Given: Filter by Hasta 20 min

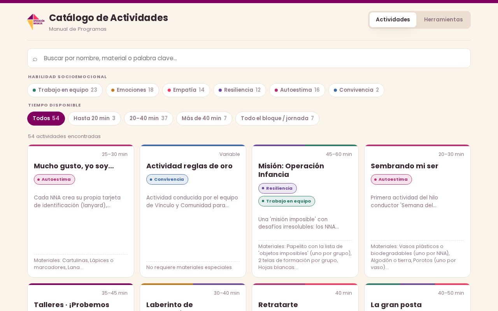Looking at the screenshot, I should 95,119.
